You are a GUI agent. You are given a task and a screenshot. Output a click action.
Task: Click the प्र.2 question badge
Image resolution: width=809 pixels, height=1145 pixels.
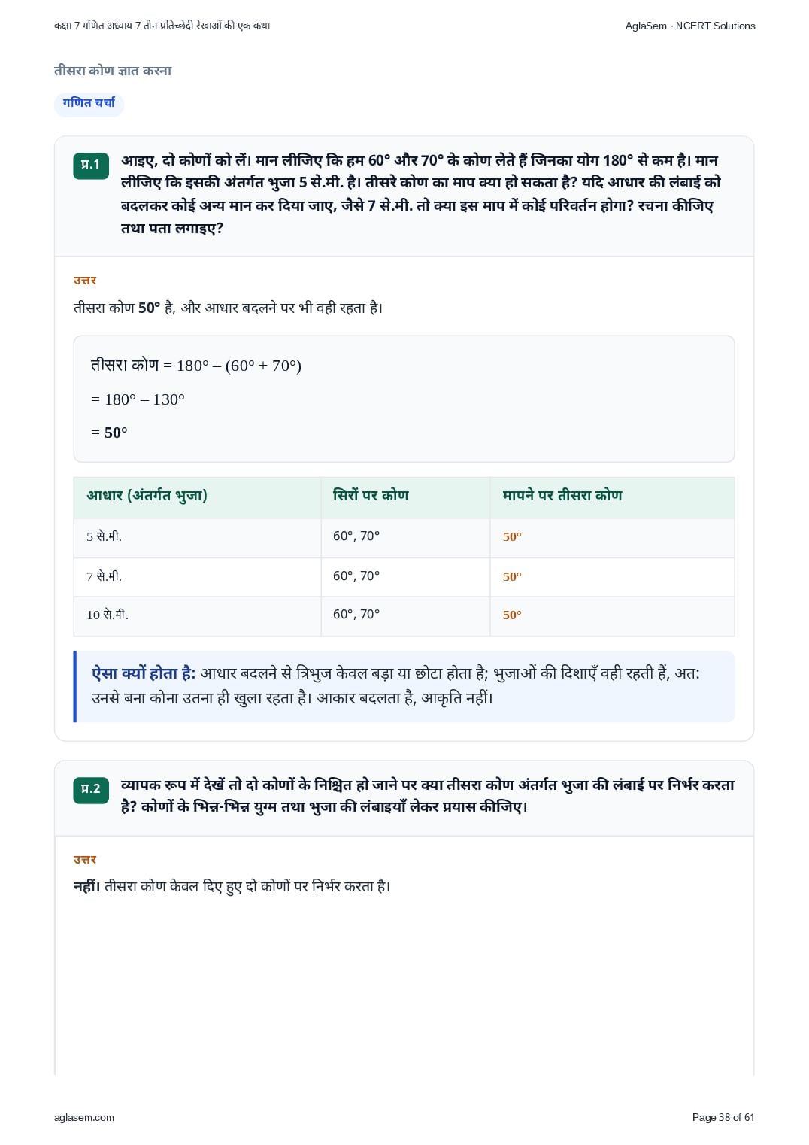coord(91,790)
